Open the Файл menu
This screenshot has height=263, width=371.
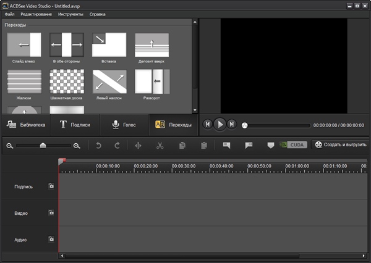pos(9,14)
